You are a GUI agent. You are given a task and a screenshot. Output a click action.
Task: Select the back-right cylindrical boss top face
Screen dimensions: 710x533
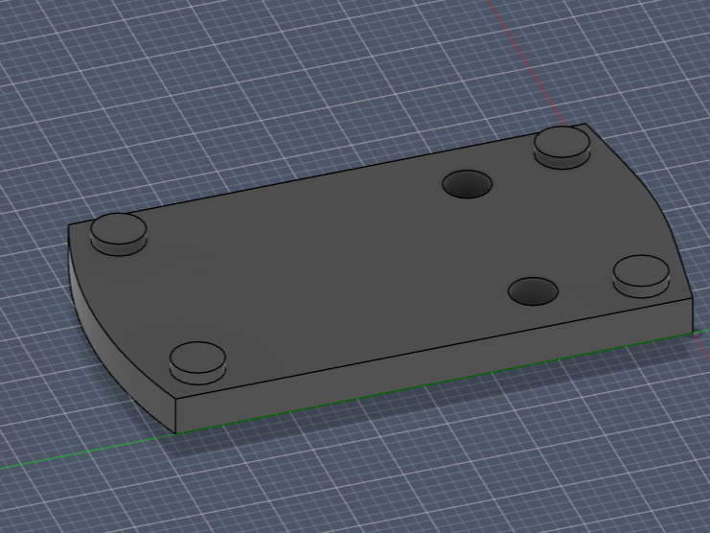[x=561, y=142]
